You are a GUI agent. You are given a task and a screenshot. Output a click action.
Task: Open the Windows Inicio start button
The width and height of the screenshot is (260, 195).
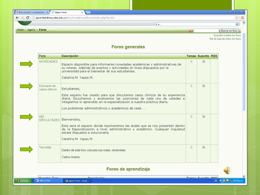23,181
